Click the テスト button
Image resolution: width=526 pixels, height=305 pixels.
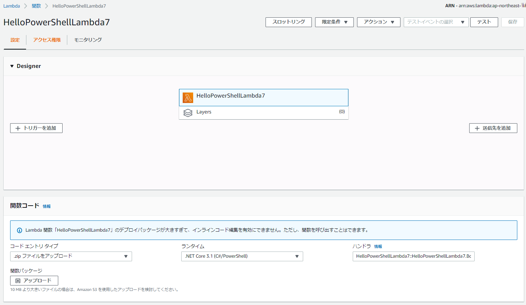(484, 22)
